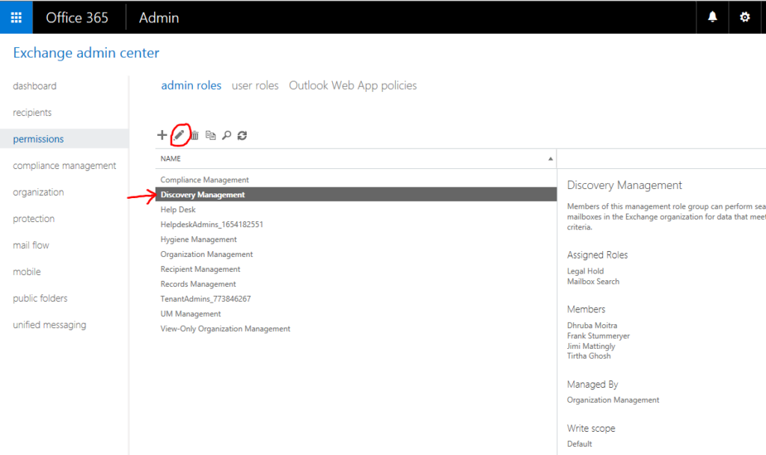Click member Jimi Mattingly
The width and height of the screenshot is (766, 455).
[x=591, y=346]
